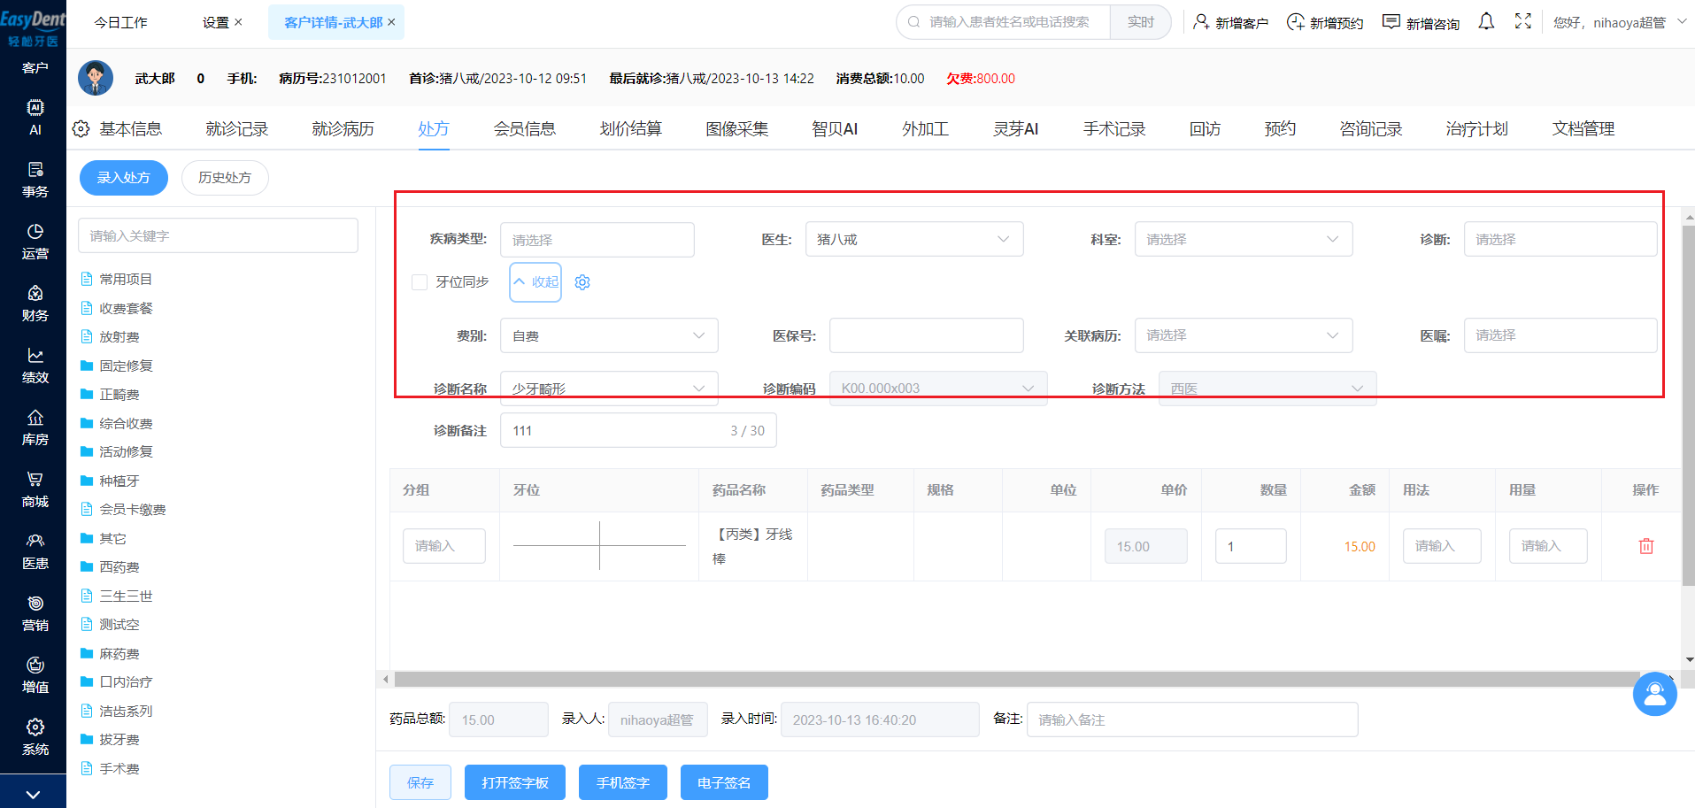Open the 医患 sidebar module
Viewport: 1695px width, 808px height.
(x=35, y=551)
